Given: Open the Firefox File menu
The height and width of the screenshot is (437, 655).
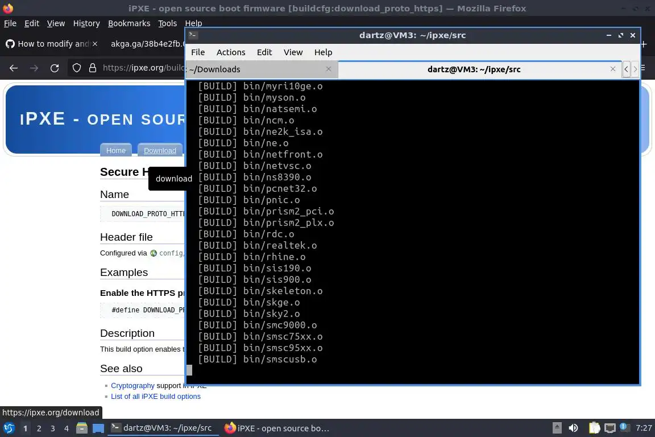Looking at the screenshot, I should tap(10, 23).
